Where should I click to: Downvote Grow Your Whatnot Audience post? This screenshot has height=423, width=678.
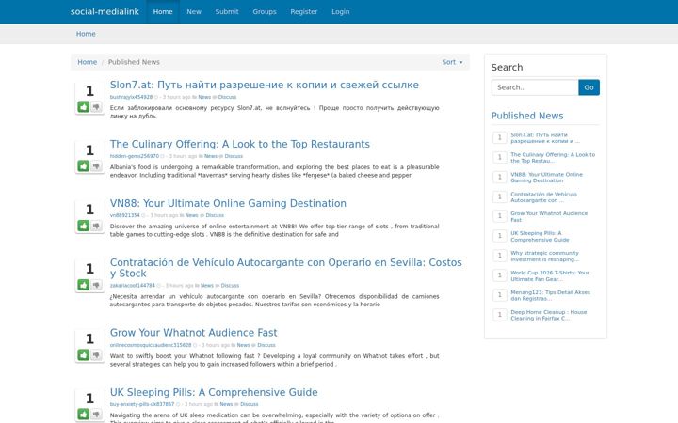tap(96, 354)
